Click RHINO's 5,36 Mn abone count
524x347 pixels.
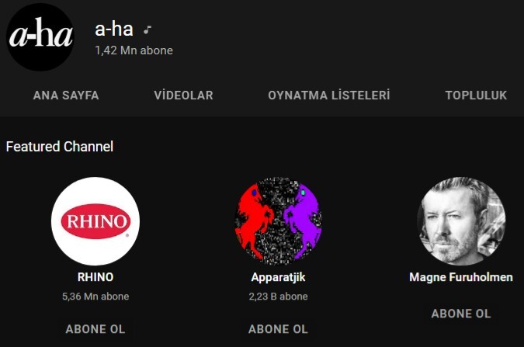(95, 297)
